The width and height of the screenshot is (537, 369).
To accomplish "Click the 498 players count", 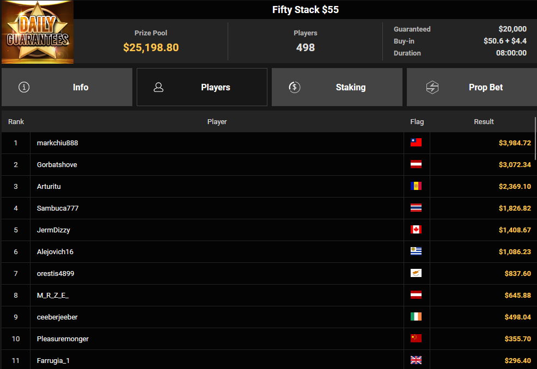I will [306, 47].
